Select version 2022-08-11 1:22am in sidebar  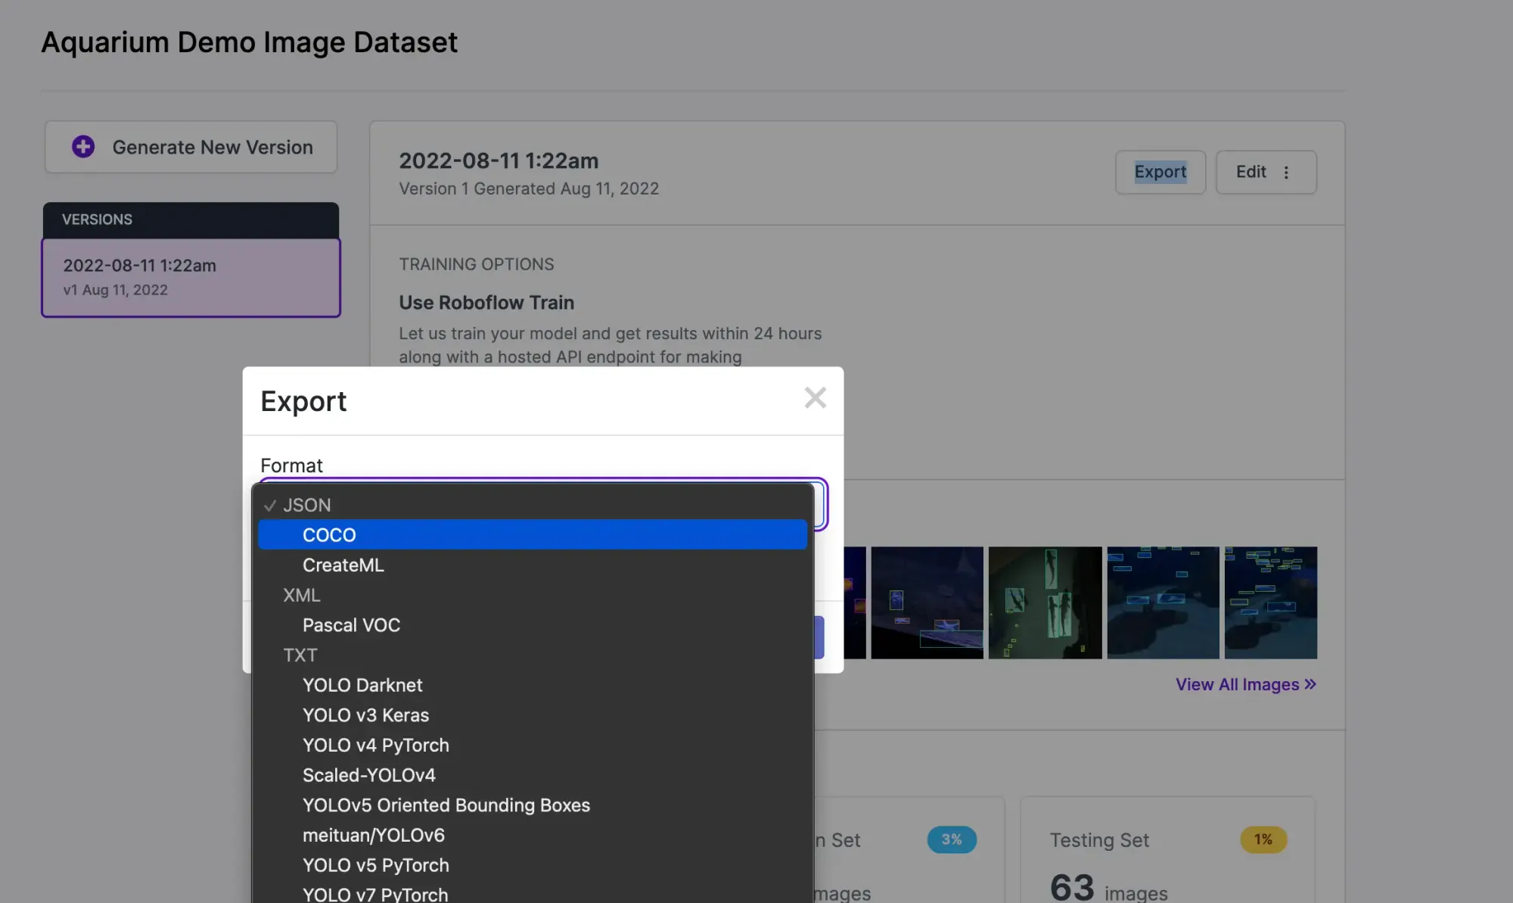click(x=191, y=277)
